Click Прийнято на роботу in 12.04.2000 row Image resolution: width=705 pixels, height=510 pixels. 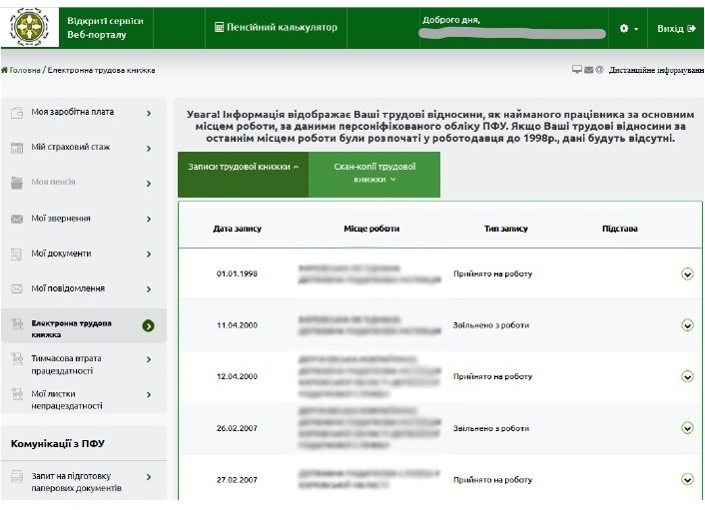(492, 376)
